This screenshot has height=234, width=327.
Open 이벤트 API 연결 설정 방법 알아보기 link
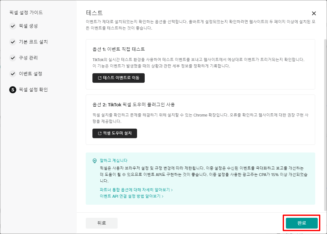click(x=131, y=196)
